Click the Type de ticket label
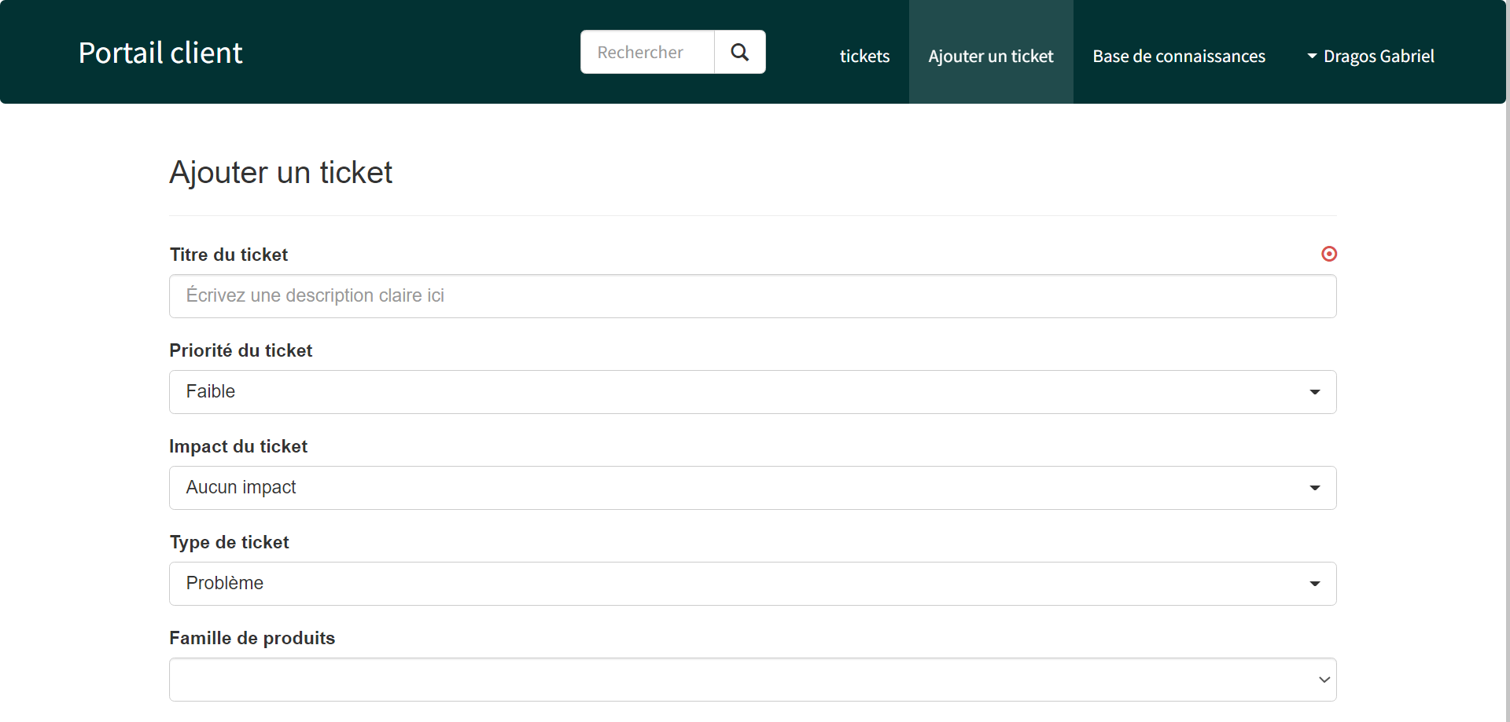This screenshot has width=1510, height=722. [230, 542]
